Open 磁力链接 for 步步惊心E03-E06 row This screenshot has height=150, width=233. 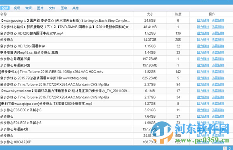(x=203, y=110)
